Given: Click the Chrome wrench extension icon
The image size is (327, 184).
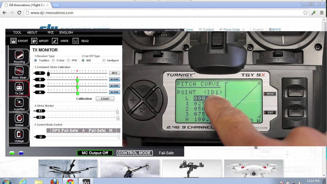Looking at the screenshot, I should 314,13.
